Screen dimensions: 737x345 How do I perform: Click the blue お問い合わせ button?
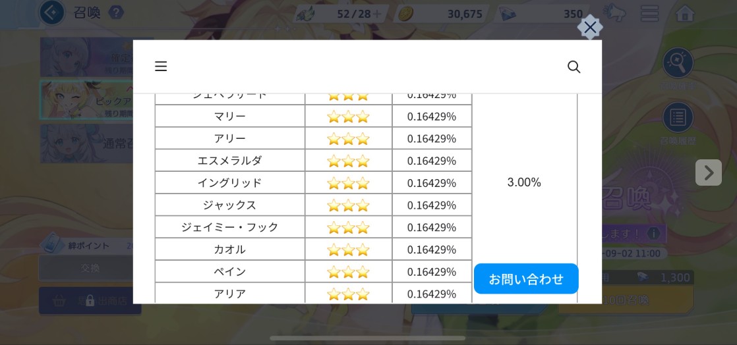(x=526, y=279)
